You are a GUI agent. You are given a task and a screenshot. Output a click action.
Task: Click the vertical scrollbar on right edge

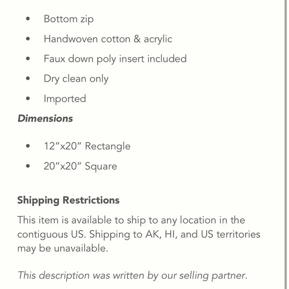286,144
